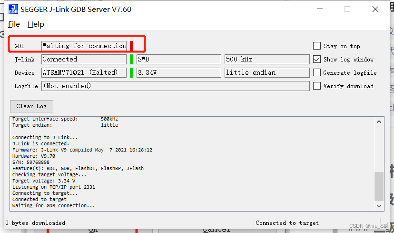394x233 pixels.
Task: Click the 3.34V voltage field
Action: [178, 72]
